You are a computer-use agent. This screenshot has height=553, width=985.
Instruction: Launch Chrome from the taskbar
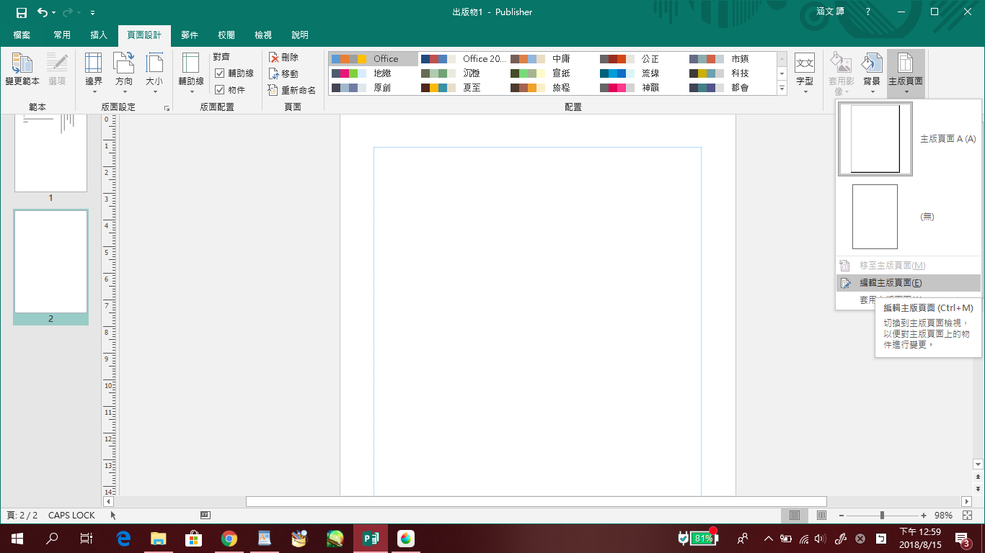coord(229,538)
